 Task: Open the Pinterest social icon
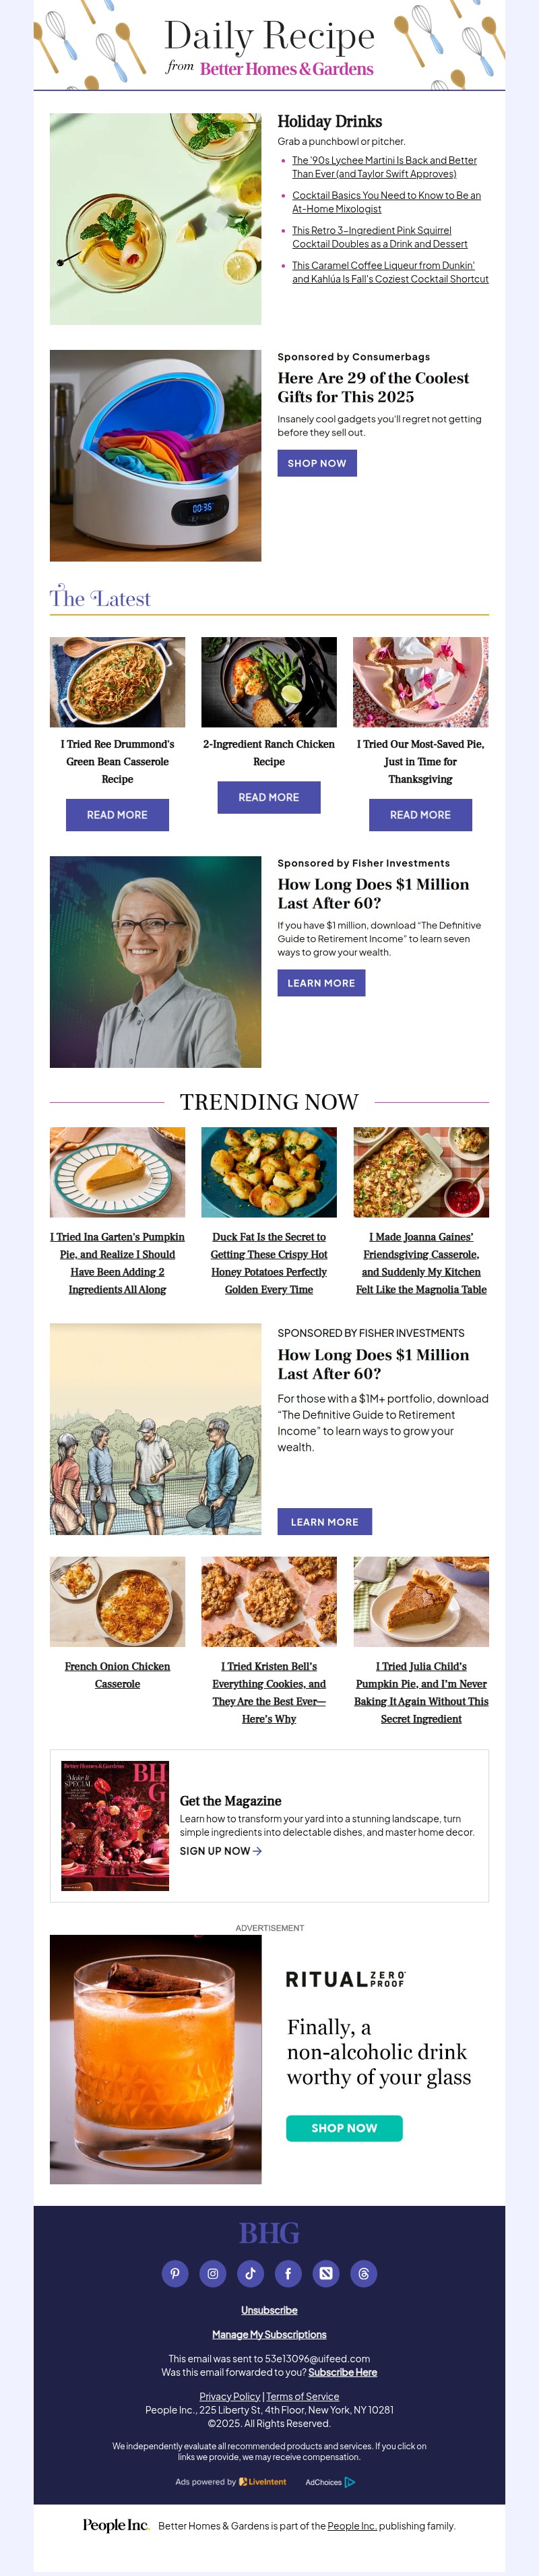click(x=175, y=2273)
